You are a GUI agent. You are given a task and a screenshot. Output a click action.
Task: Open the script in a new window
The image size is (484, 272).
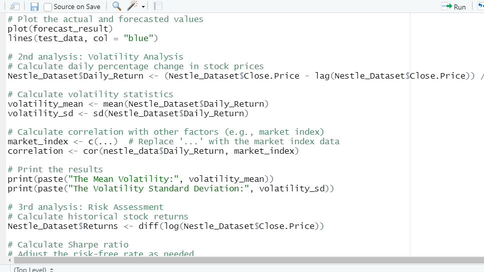(x=15, y=7)
